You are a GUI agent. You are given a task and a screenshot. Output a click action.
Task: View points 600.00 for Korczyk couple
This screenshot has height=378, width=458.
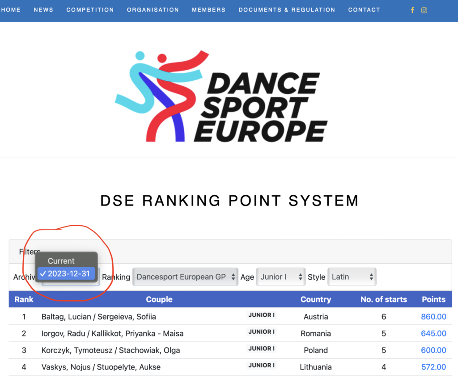(433, 350)
